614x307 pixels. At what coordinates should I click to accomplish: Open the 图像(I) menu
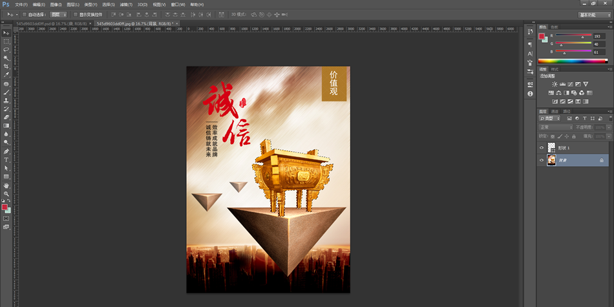pyautogui.click(x=56, y=5)
